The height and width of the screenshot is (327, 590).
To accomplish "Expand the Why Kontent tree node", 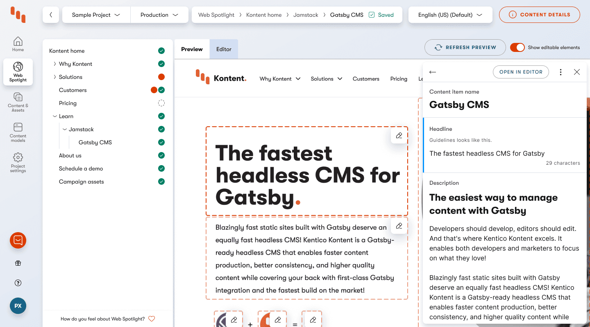I will (x=55, y=64).
